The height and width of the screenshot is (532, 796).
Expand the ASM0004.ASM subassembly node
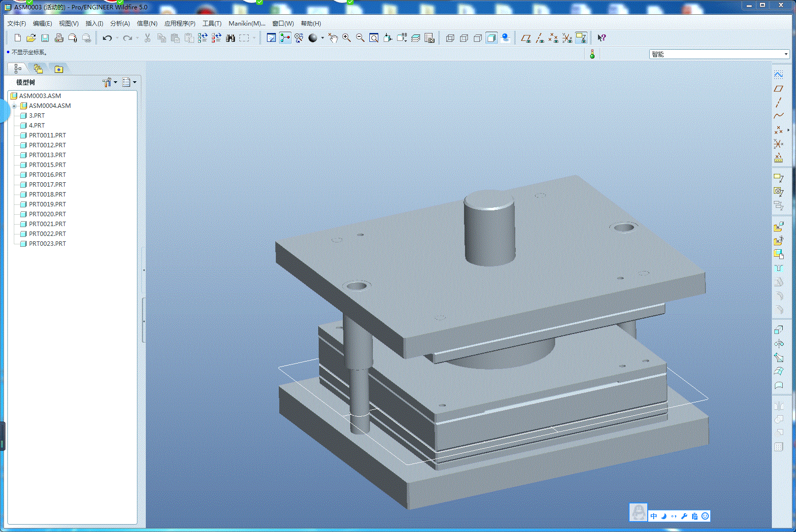[14, 106]
